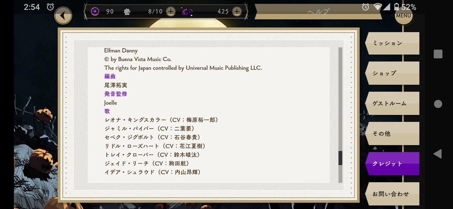Tap the purple gem currency icon
Viewport: 453px width, 209px height.
[95, 11]
